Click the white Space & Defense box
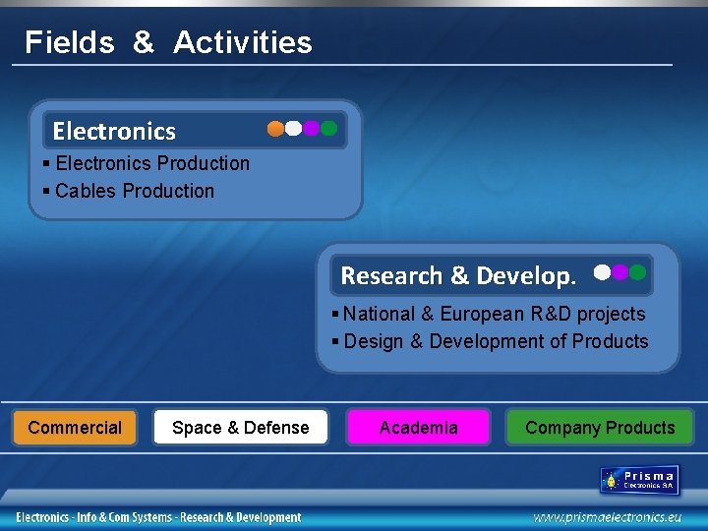The height and width of the screenshot is (531, 708). click(x=241, y=427)
